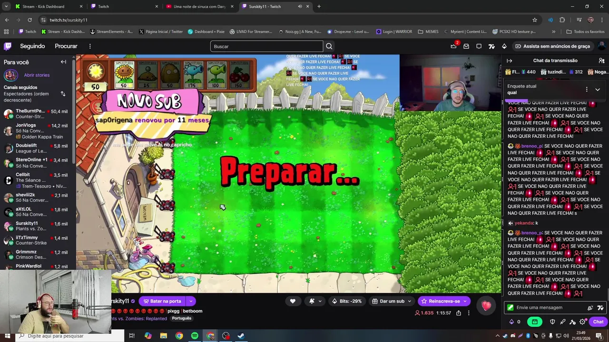Open stream more options three dots

[469, 313]
